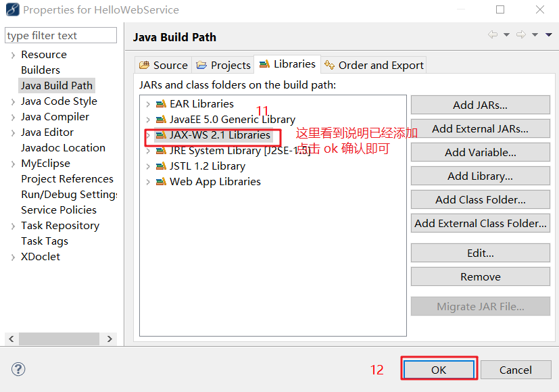This screenshot has height=392, width=559.
Task: Select Project References page
Action: coord(67,179)
